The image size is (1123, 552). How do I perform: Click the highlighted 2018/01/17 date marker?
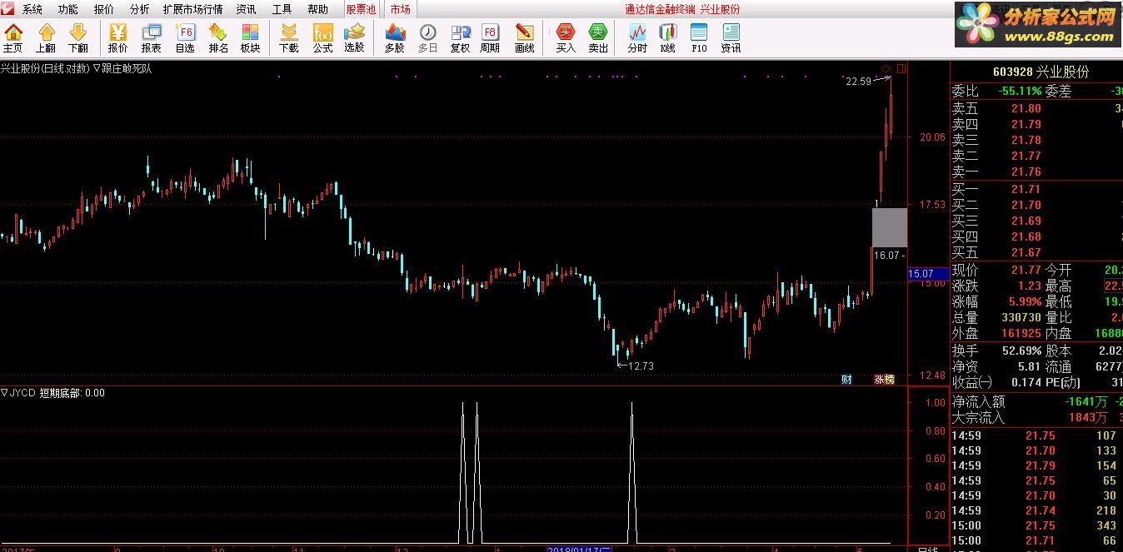coord(580,549)
